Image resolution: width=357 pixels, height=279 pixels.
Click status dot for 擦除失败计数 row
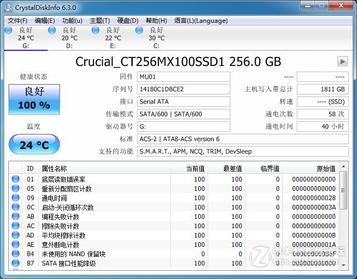[16, 226]
